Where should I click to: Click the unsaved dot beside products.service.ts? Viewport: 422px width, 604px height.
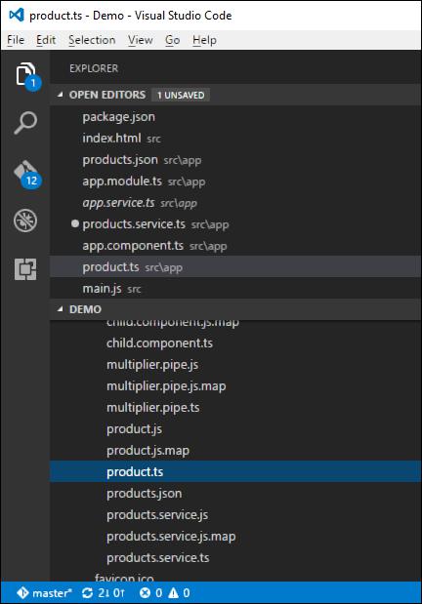pos(75,223)
